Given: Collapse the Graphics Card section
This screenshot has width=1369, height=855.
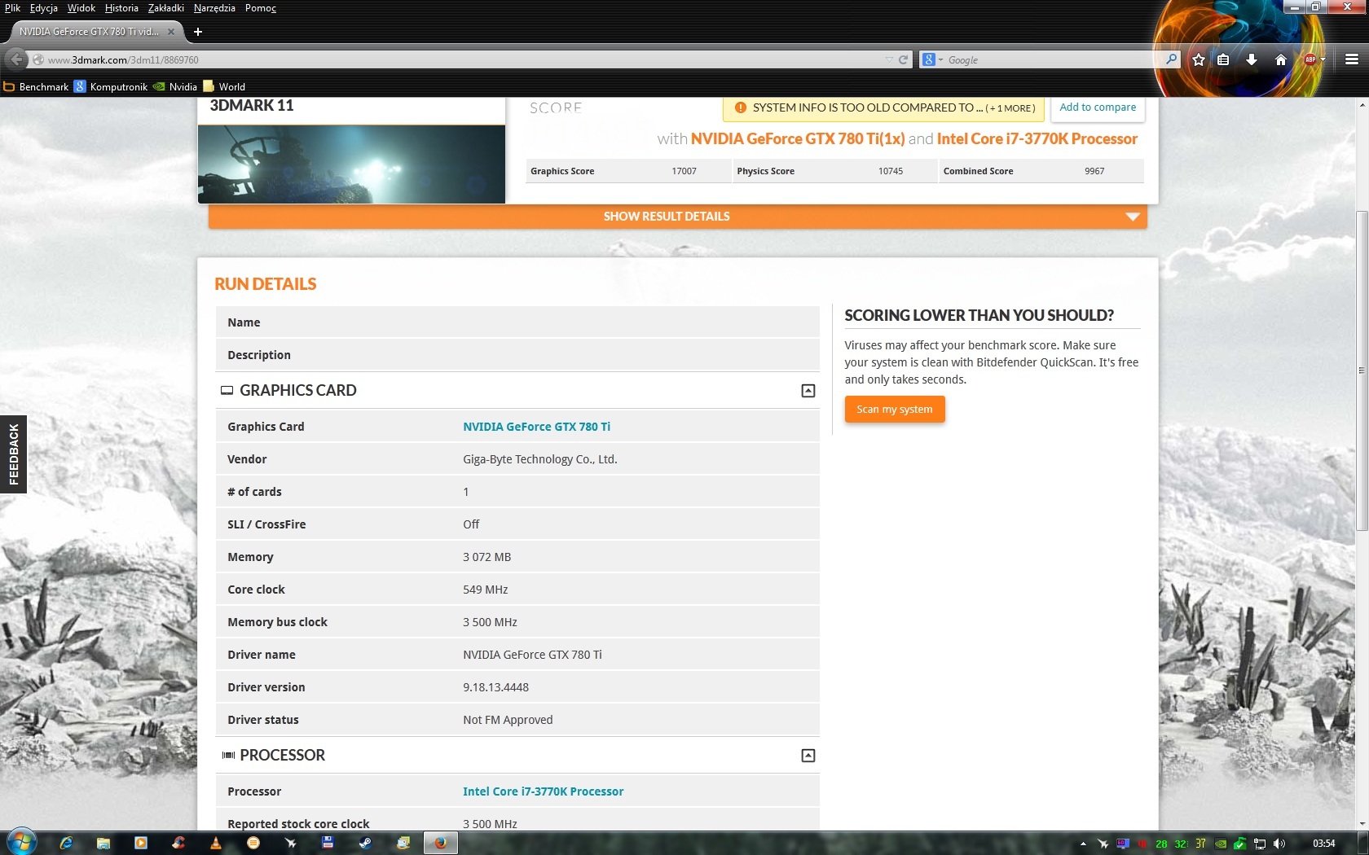Looking at the screenshot, I should coord(808,391).
